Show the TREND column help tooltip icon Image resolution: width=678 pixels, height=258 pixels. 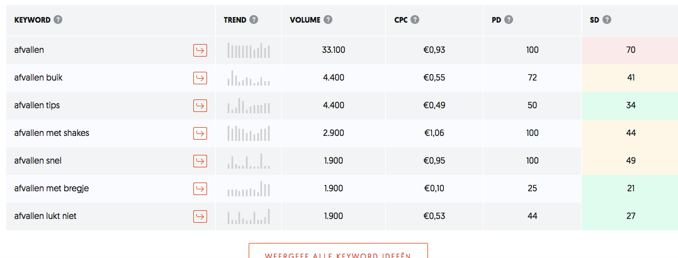click(x=254, y=20)
